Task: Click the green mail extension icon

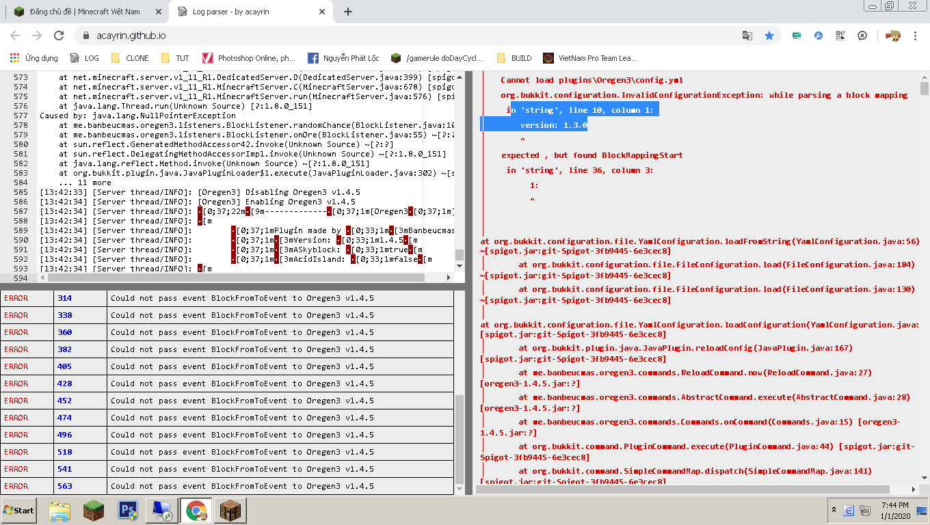Action: pyautogui.click(x=797, y=36)
